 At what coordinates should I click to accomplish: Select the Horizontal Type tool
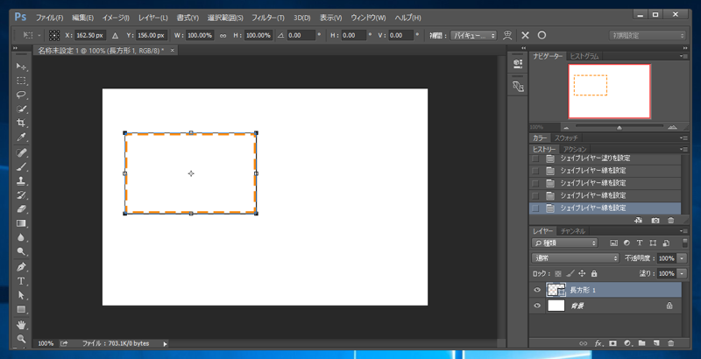coord(21,281)
